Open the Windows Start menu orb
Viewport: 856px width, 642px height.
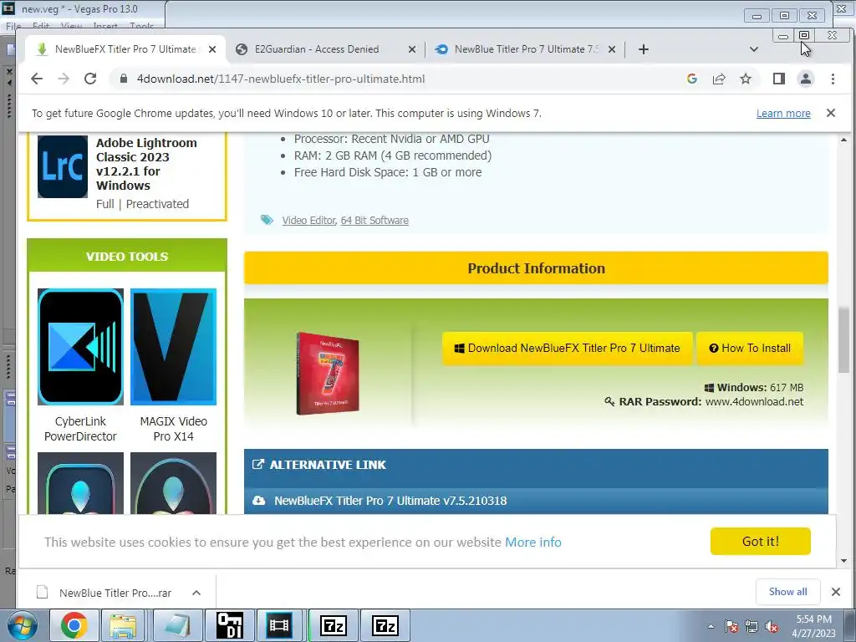[x=22, y=625]
